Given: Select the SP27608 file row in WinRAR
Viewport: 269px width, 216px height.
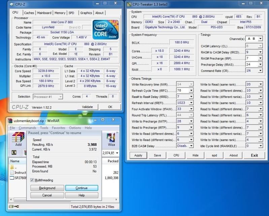Looking at the screenshot, I should pos(19,178).
